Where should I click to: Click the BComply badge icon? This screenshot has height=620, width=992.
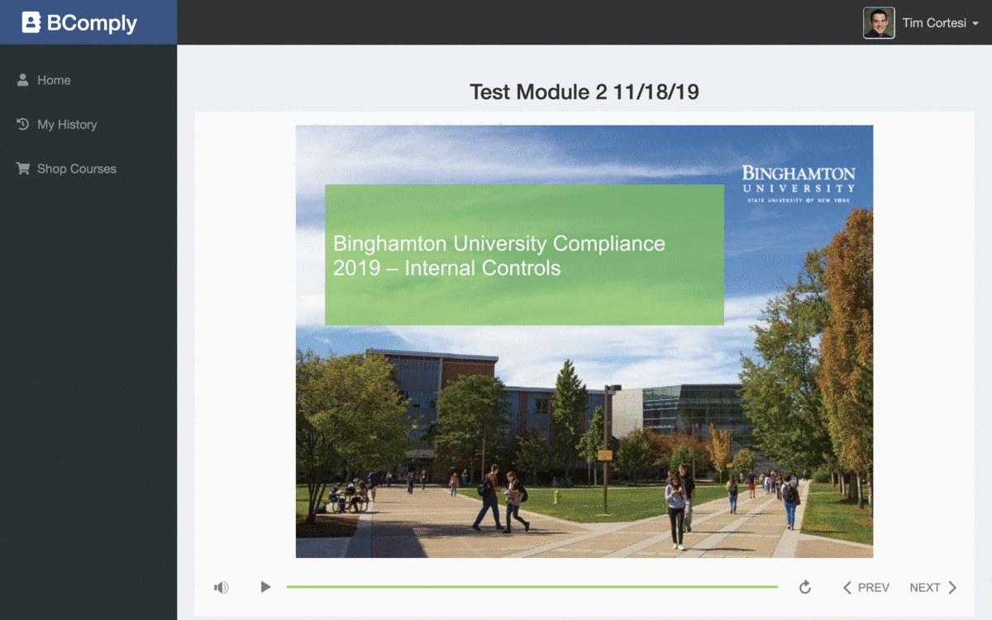coord(31,22)
